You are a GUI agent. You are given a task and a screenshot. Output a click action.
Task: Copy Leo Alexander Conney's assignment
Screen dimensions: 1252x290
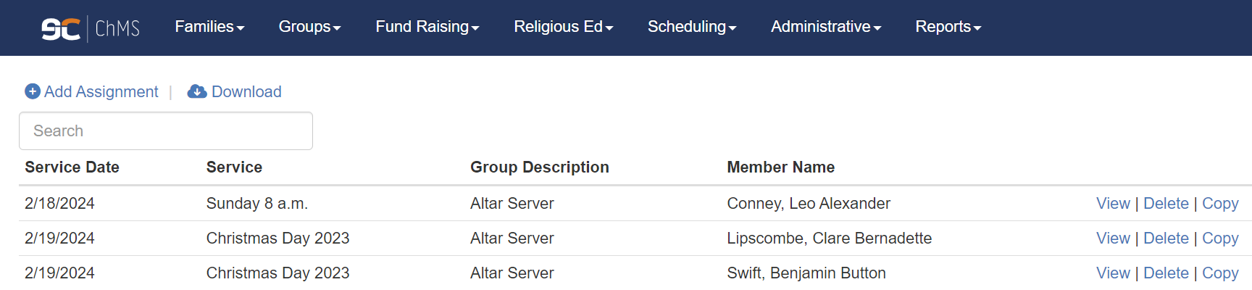coord(1220,204)
